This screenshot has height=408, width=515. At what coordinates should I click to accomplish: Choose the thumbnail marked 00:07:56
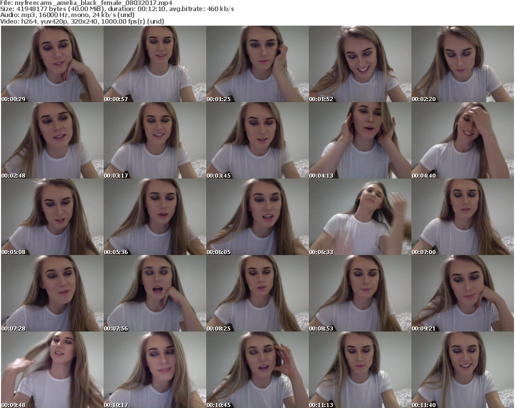click(x=155, y=294)
